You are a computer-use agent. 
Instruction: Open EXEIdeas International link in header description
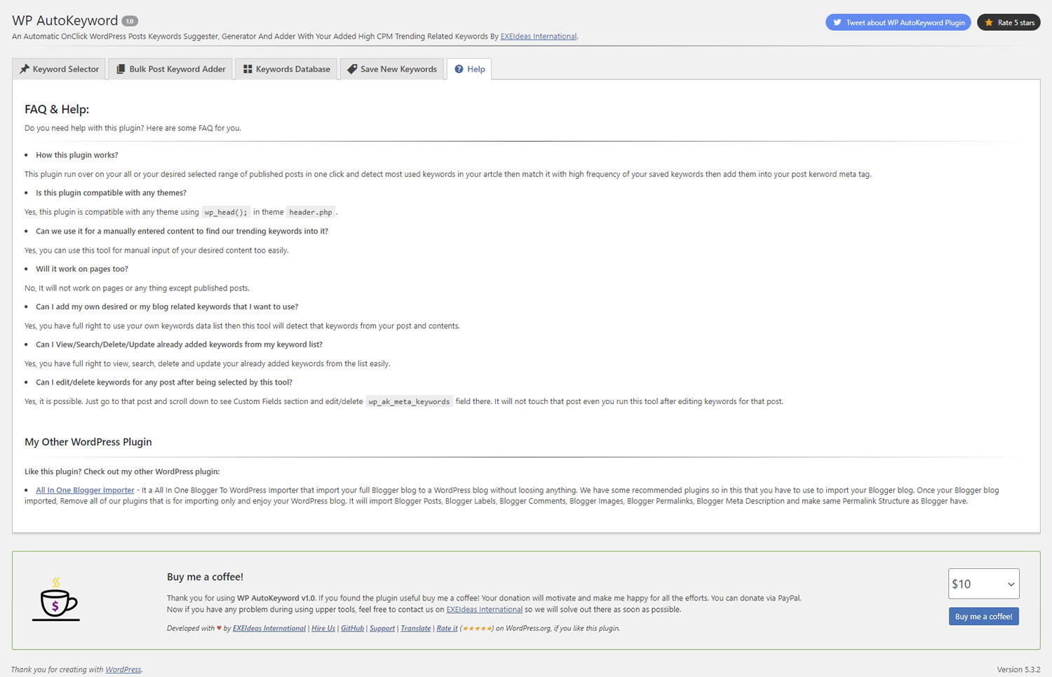tap(539, 36)
